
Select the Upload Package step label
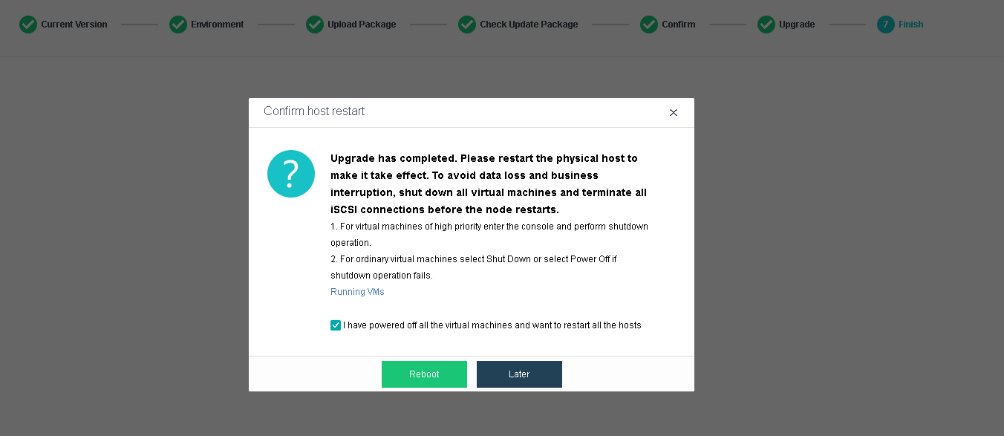[362, 25]
